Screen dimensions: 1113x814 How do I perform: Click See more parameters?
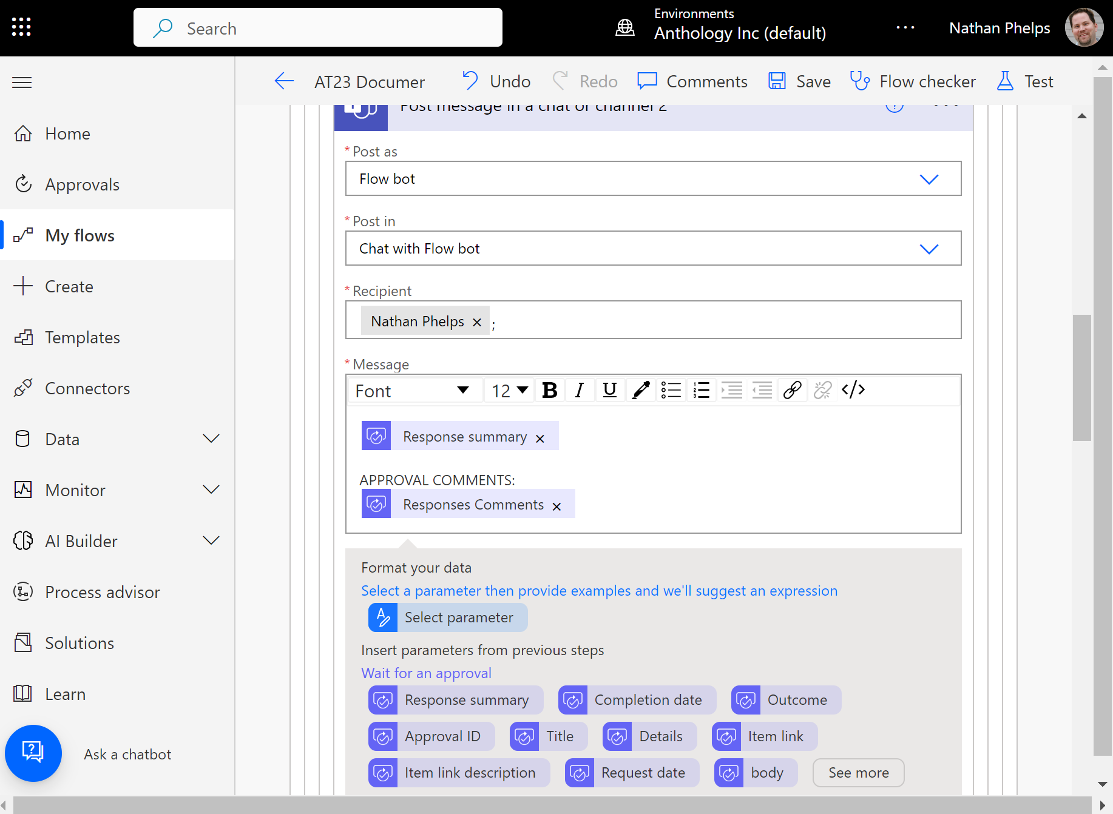(x=859, y=773)
